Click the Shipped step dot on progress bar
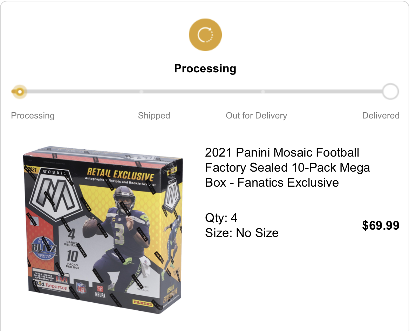This screenshot has height=331, width=410. (x=141, y=92)
